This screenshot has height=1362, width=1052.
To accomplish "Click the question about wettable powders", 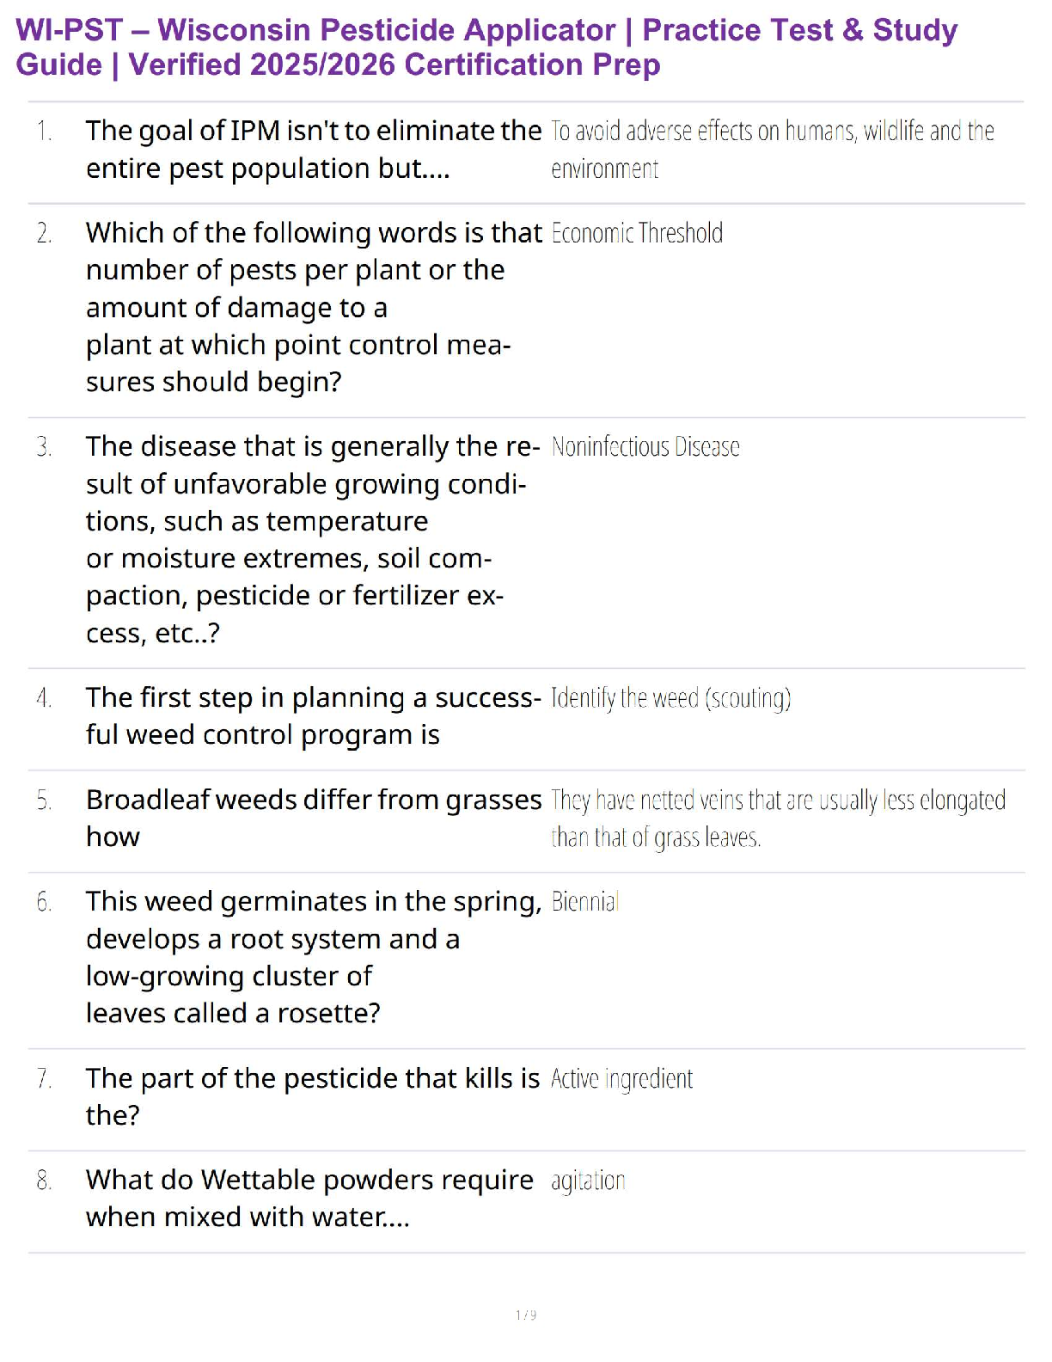I will (x=309, y=1198).
